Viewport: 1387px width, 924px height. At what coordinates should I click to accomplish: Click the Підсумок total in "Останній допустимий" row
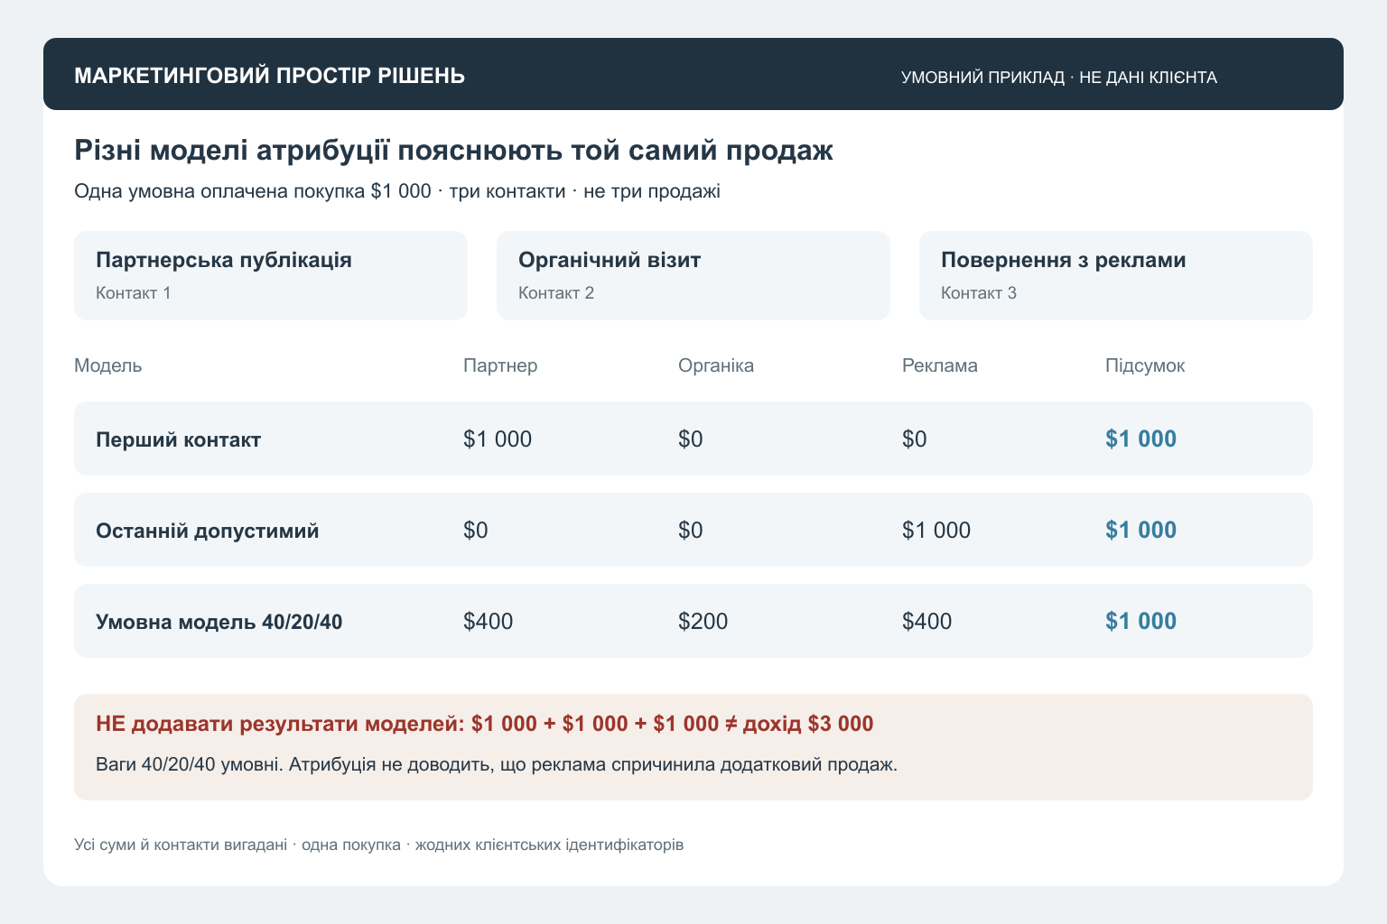click(1141, 531)
